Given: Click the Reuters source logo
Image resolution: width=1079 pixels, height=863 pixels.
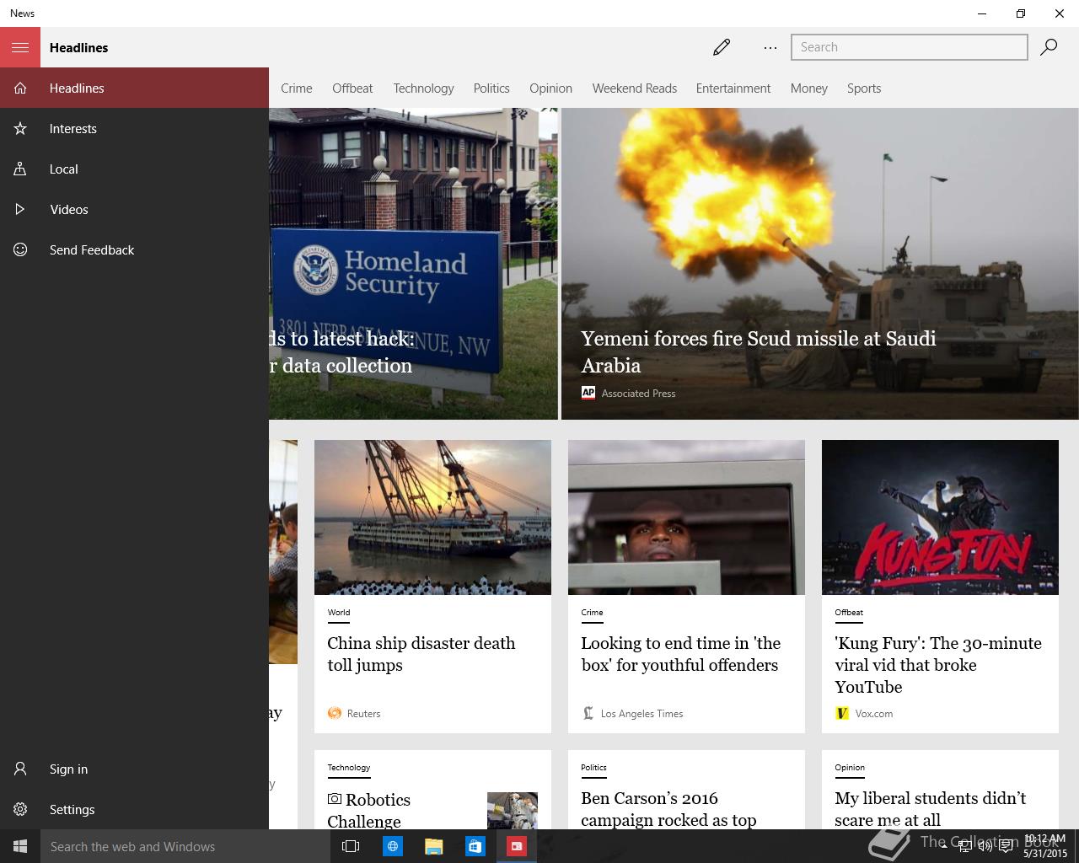Looking at the screenshot, I should pyautogui.click(x=335, y=713).
